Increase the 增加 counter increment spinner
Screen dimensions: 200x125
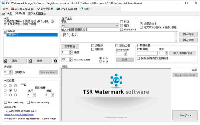tap(166, 52)
